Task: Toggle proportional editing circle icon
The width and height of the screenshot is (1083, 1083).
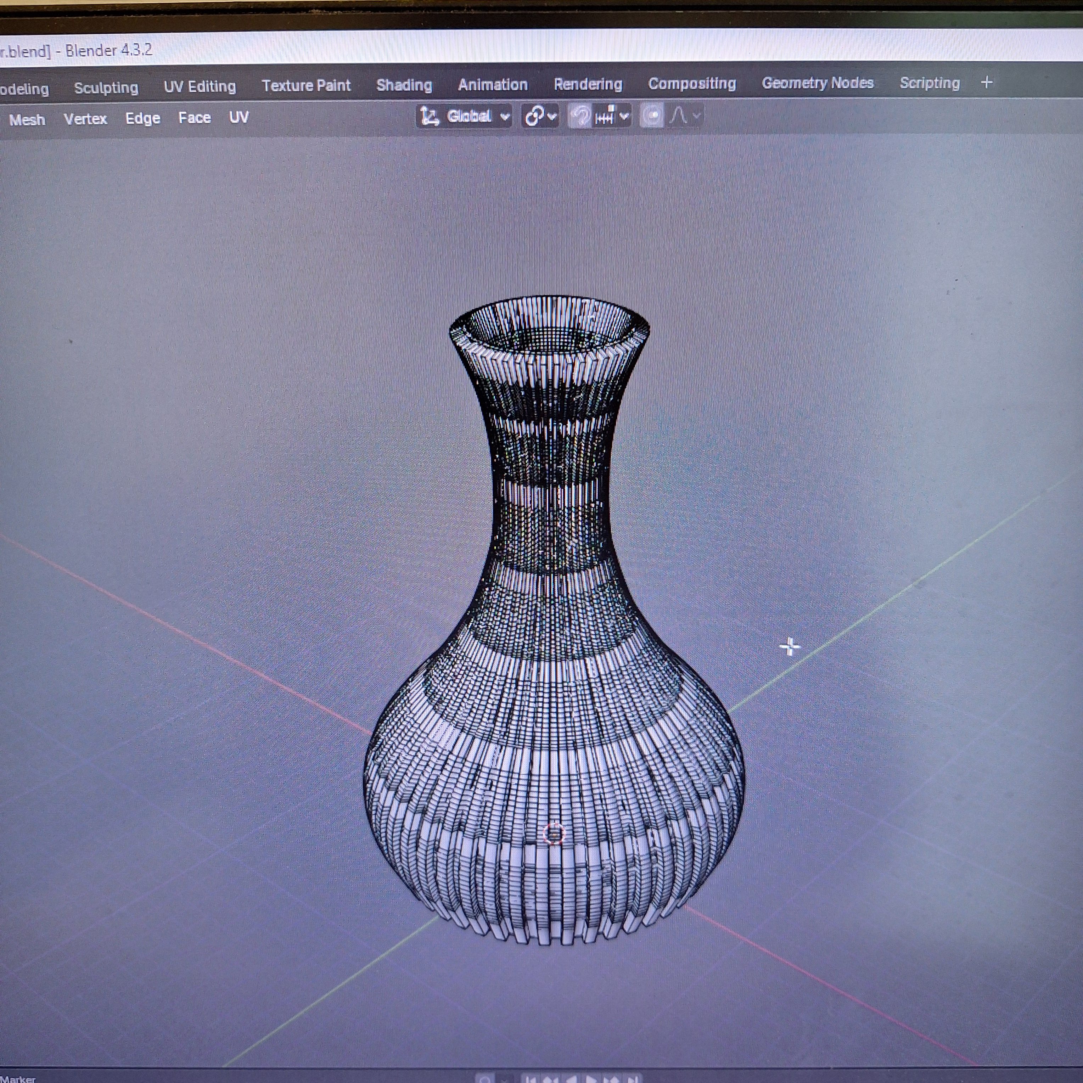Action: [x=652, y=116]
